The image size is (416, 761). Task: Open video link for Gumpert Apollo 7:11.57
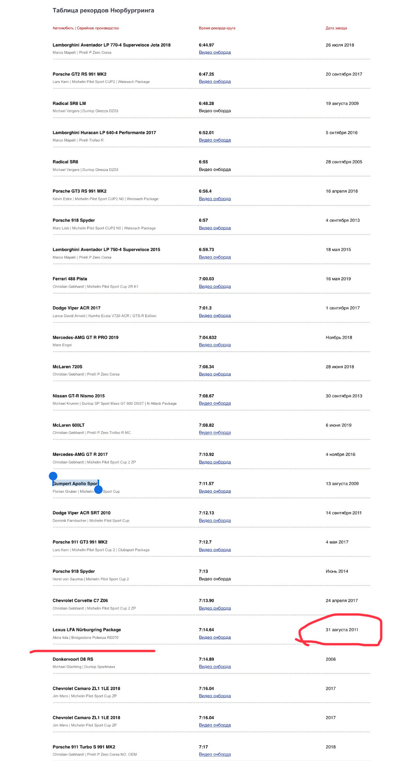click(x=215, y=491)
